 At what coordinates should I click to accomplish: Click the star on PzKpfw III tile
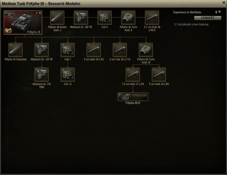coord(40,13)
